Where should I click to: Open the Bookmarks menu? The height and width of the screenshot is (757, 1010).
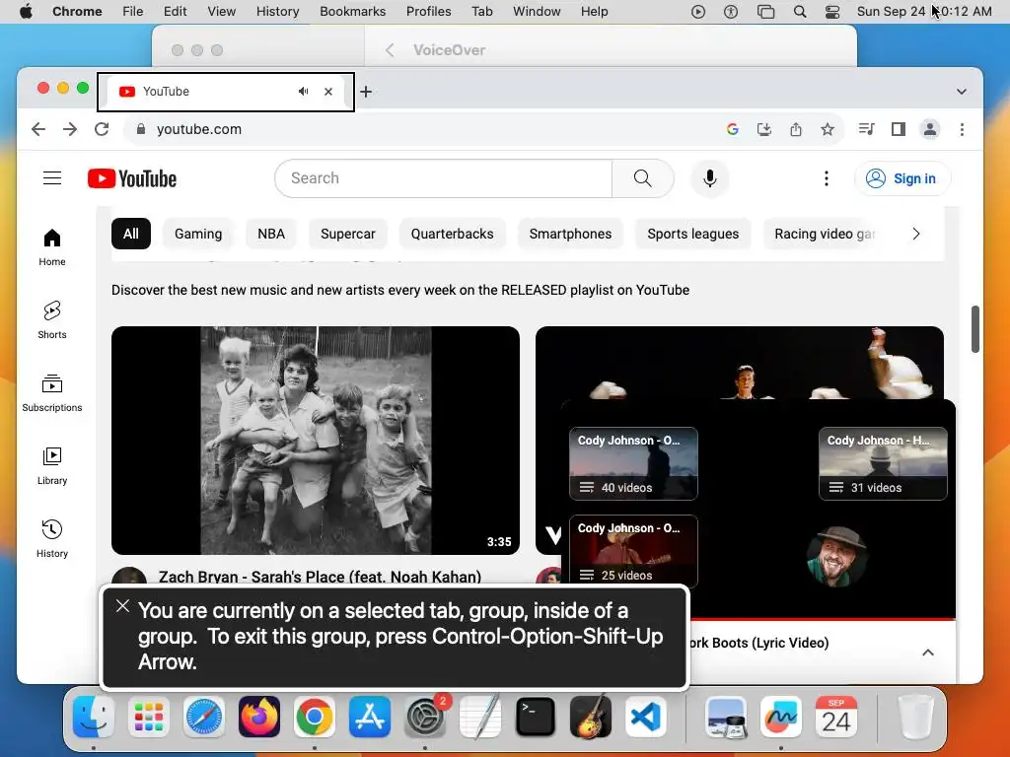pos(352,12)
